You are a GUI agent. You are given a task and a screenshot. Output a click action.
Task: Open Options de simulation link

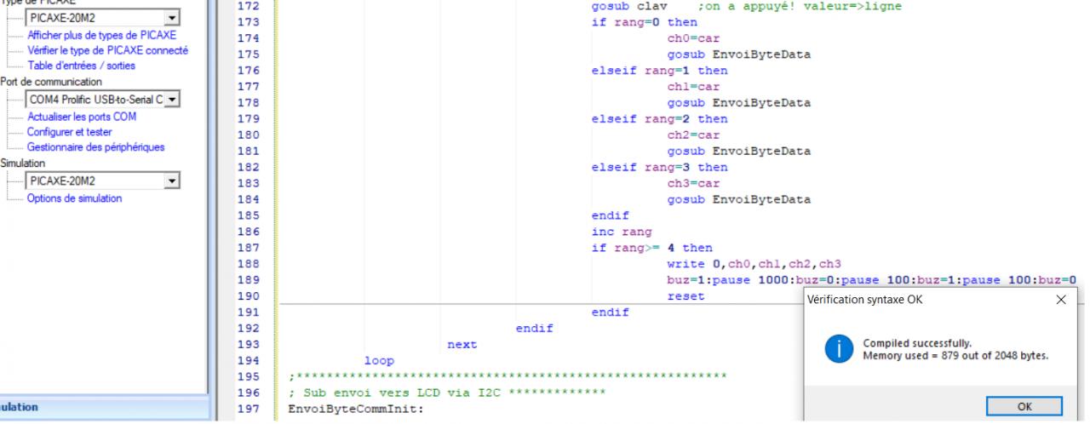coord(74,198)
